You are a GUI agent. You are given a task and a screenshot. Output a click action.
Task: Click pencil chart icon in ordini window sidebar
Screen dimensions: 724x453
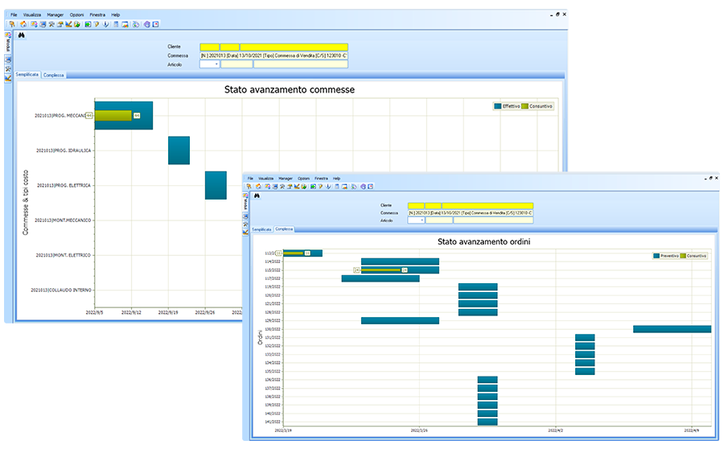[245, 232]
